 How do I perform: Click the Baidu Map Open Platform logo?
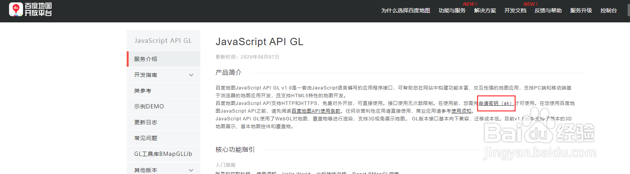(x=30, y=10)
